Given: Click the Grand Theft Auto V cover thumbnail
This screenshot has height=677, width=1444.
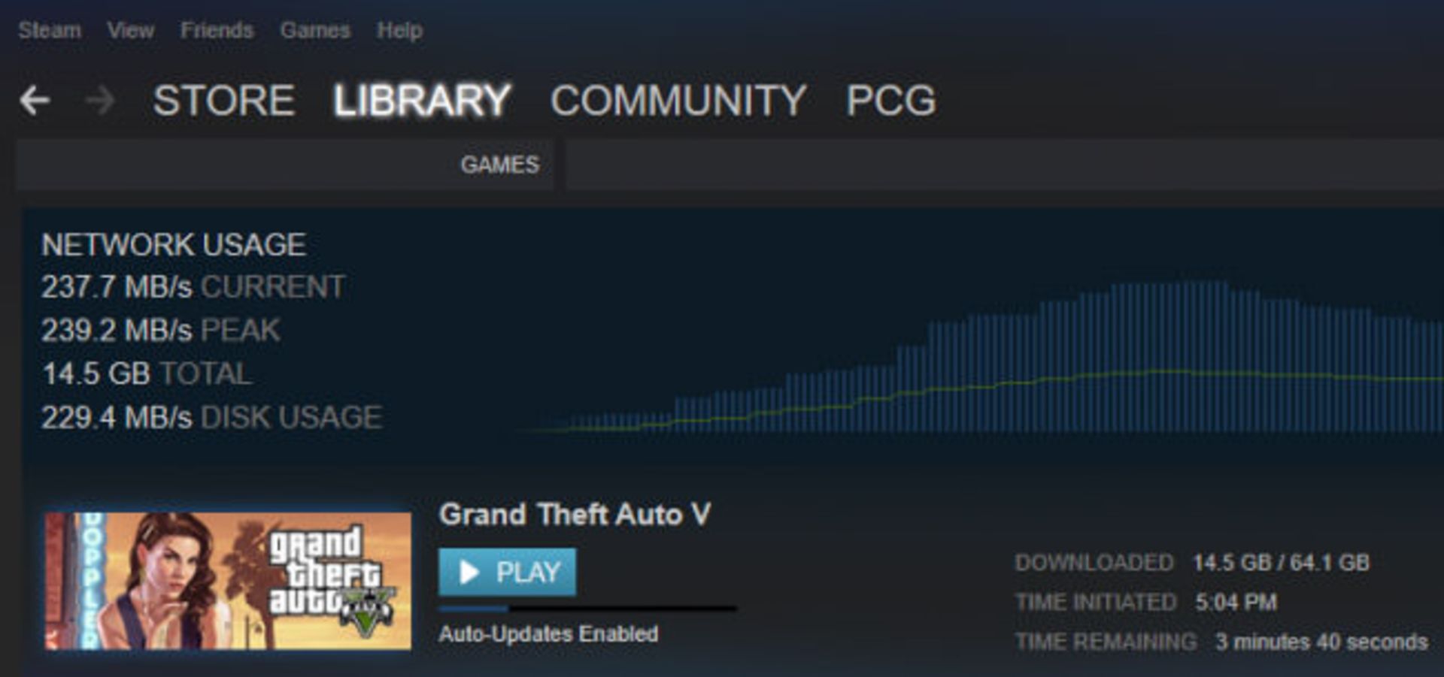Looking at the screenshot, I should pos(228,581).
